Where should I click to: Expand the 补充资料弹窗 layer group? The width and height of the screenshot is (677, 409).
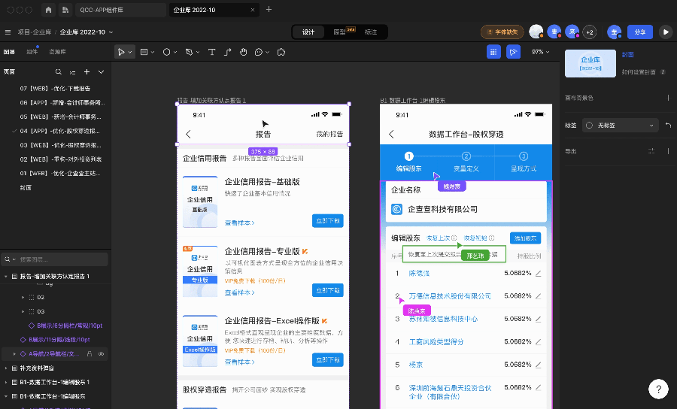(6, 368)
